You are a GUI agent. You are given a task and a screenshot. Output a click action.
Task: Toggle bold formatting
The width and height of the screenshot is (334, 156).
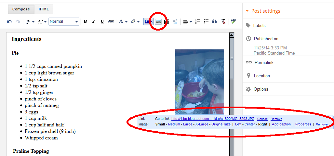pos(85,22)
